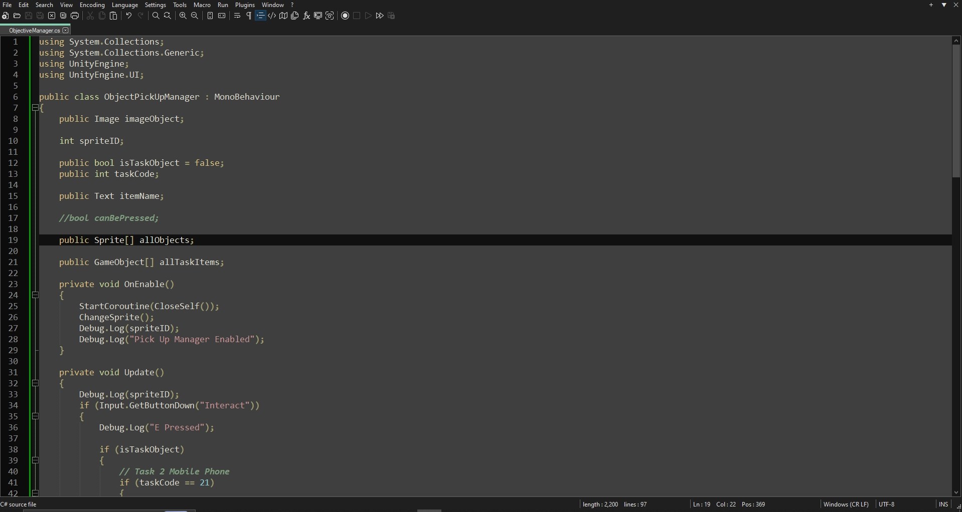This screenshot has width=962, height=512.
Task: Open the Language menu
Action: (124, 5)
